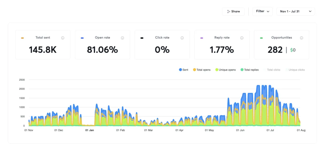Hide the Unique opens legend series
This screenshot has width=321, height=147.
[x=226, y=70]
